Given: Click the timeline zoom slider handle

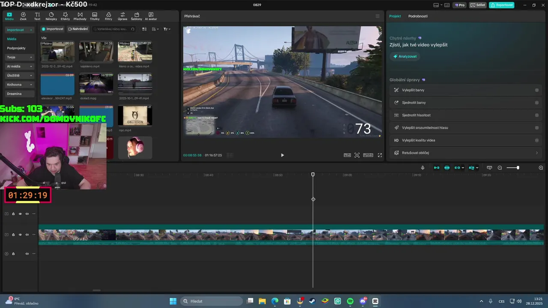Looking at the screenshot, I should 518,168.
